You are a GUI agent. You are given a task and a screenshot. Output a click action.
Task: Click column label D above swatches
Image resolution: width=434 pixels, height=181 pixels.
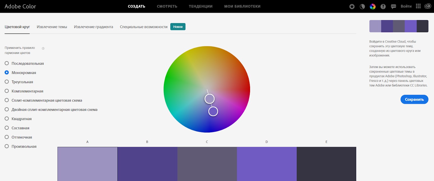pos(267,142)
